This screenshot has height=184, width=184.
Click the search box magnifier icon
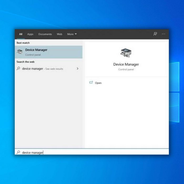click(18, 152)
